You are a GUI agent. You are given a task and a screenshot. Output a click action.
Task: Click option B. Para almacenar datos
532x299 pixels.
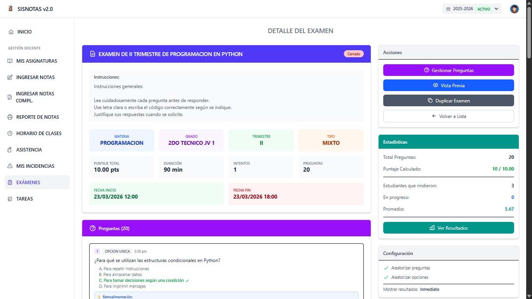point(120,274)
